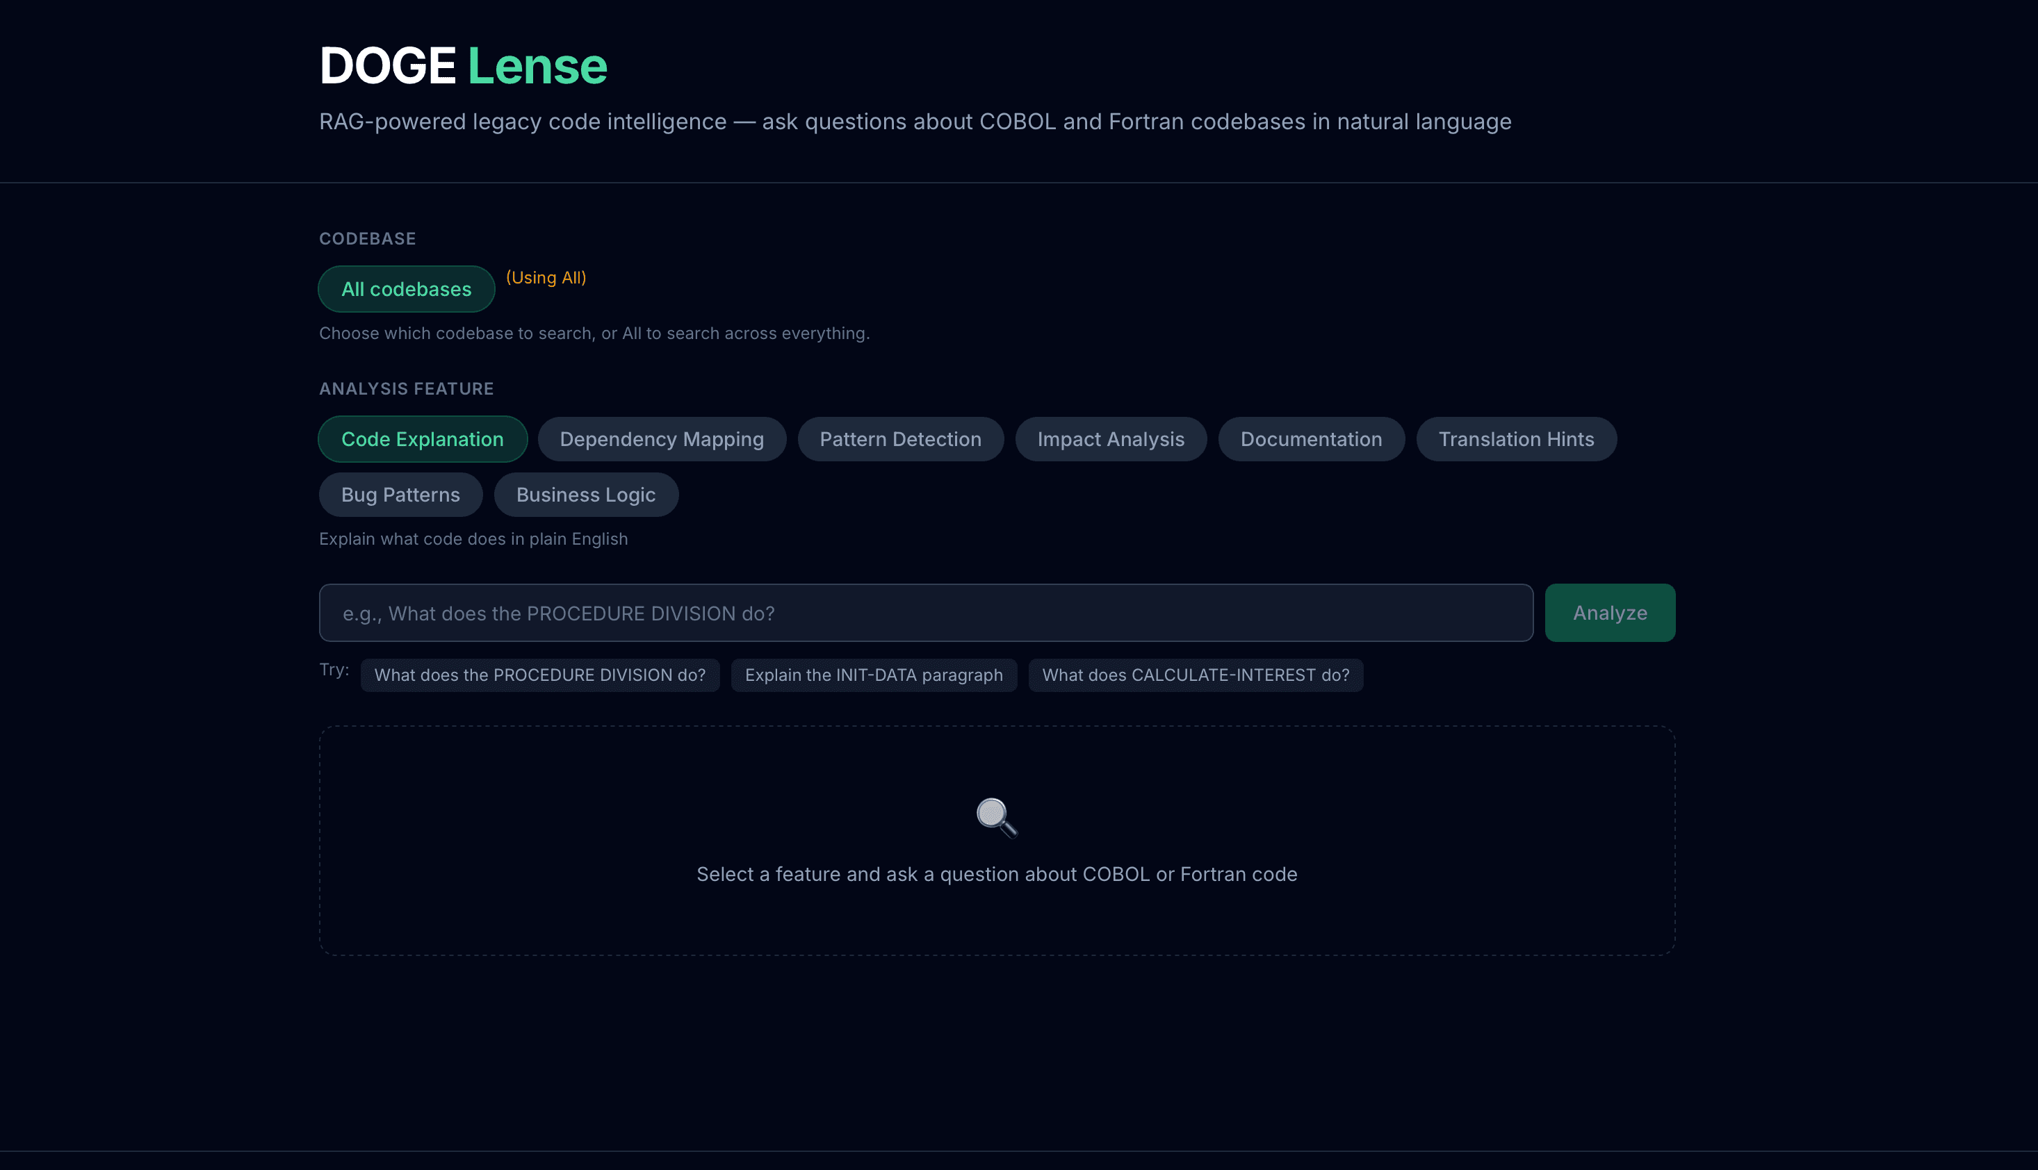Screen dimensions: 2038x1170
Task: Focus the question input field
Action: (924, 612)
